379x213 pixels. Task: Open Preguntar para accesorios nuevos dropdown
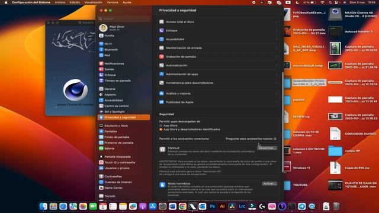pos(251,139)
